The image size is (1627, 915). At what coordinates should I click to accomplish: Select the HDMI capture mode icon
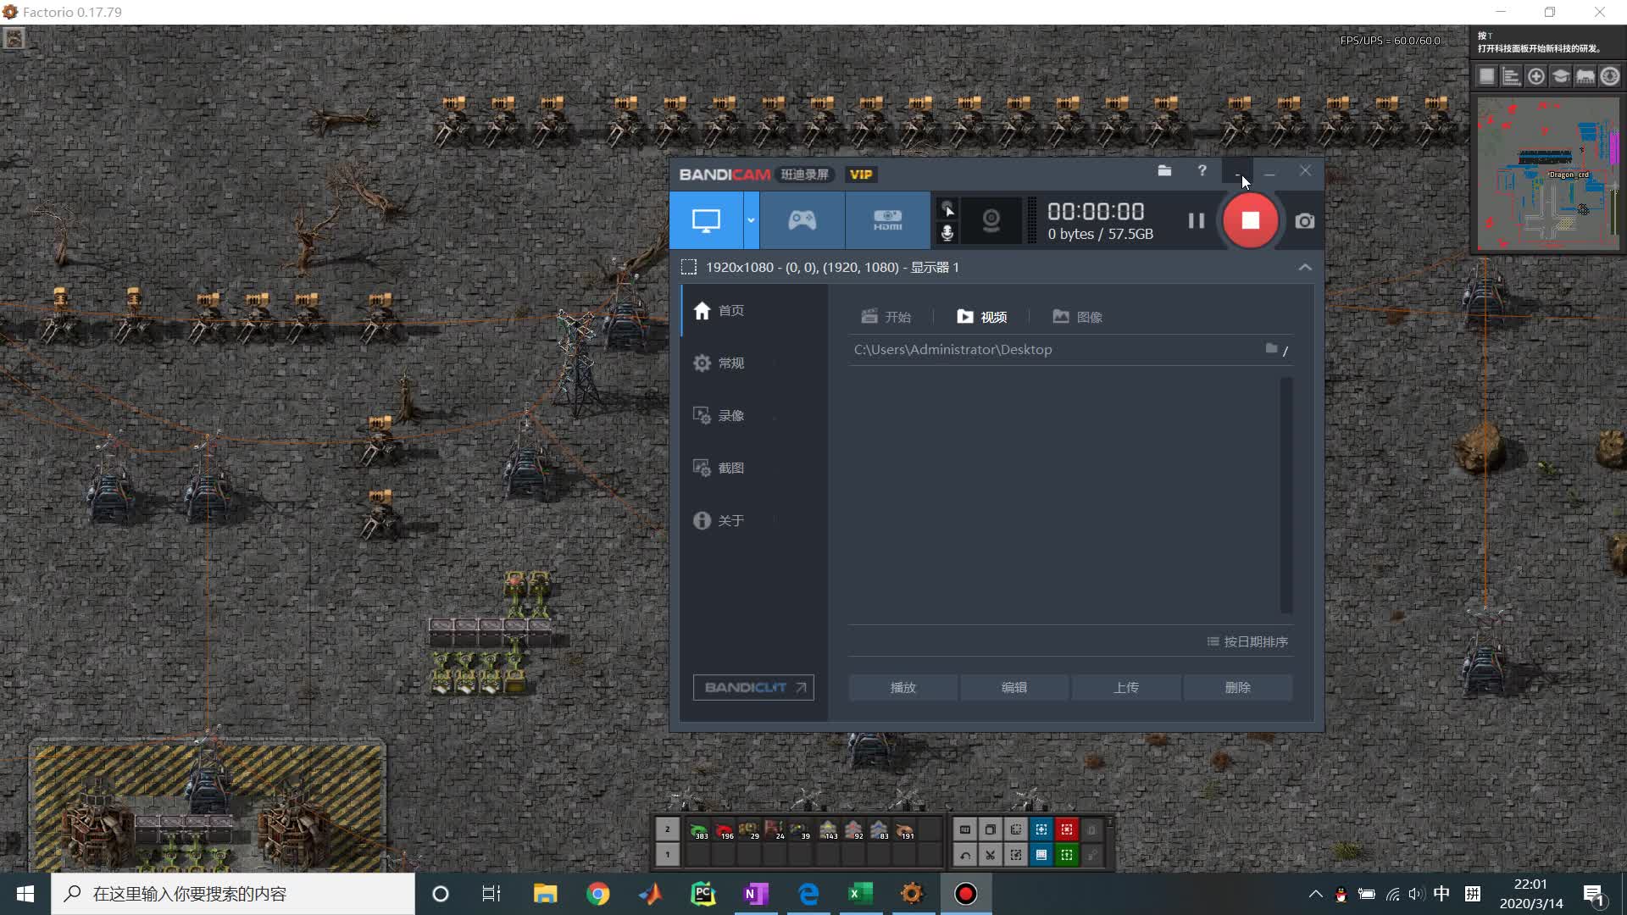(x=888, y=220)
